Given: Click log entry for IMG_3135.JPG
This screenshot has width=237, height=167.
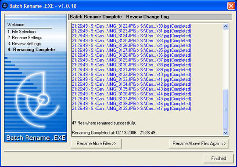Looking at the screenshot, I should pos(132,89).
